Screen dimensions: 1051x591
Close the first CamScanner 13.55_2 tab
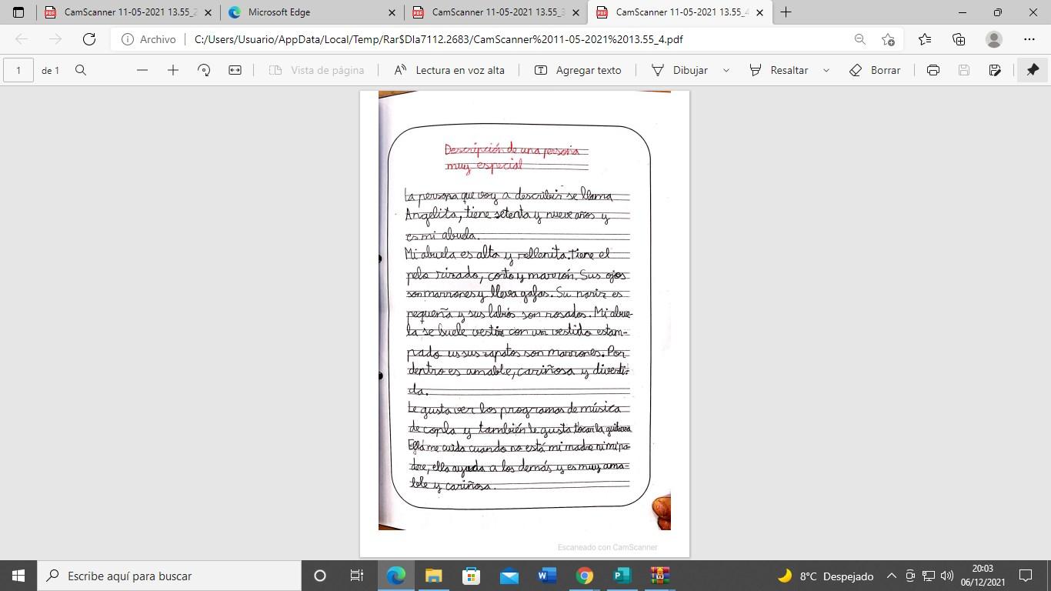pos(208,12)
